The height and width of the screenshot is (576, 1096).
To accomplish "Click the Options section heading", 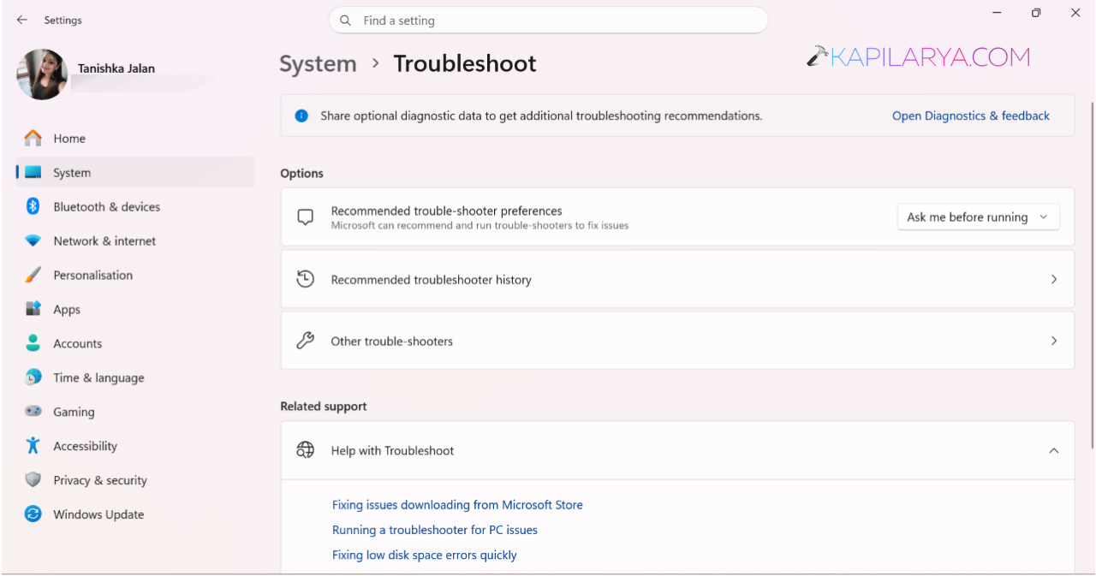I will (x=301, y=173).
